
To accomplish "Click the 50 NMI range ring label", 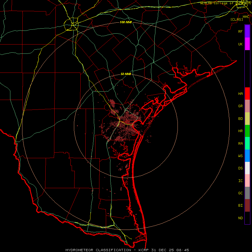I will coord(126,74).
